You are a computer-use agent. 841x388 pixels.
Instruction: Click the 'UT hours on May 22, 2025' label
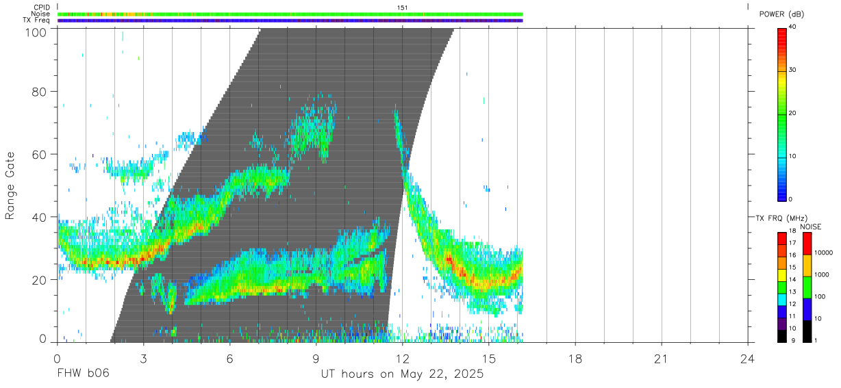pos(402,374)
